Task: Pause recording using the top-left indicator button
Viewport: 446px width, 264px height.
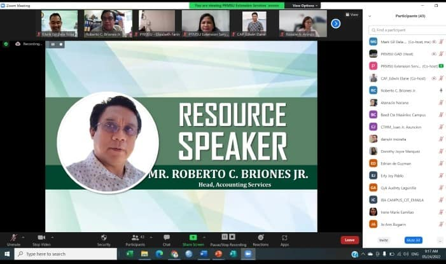Action: [x=53, y=45]
